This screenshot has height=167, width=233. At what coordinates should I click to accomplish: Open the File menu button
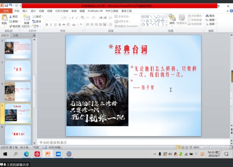pyautogui.click(x=6, y=11)
